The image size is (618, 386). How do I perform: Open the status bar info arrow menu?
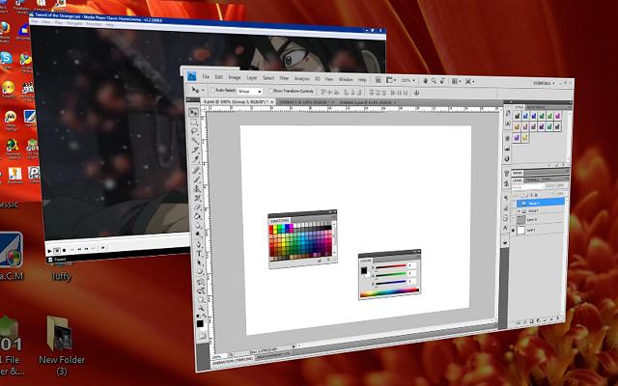click(294, 346)
